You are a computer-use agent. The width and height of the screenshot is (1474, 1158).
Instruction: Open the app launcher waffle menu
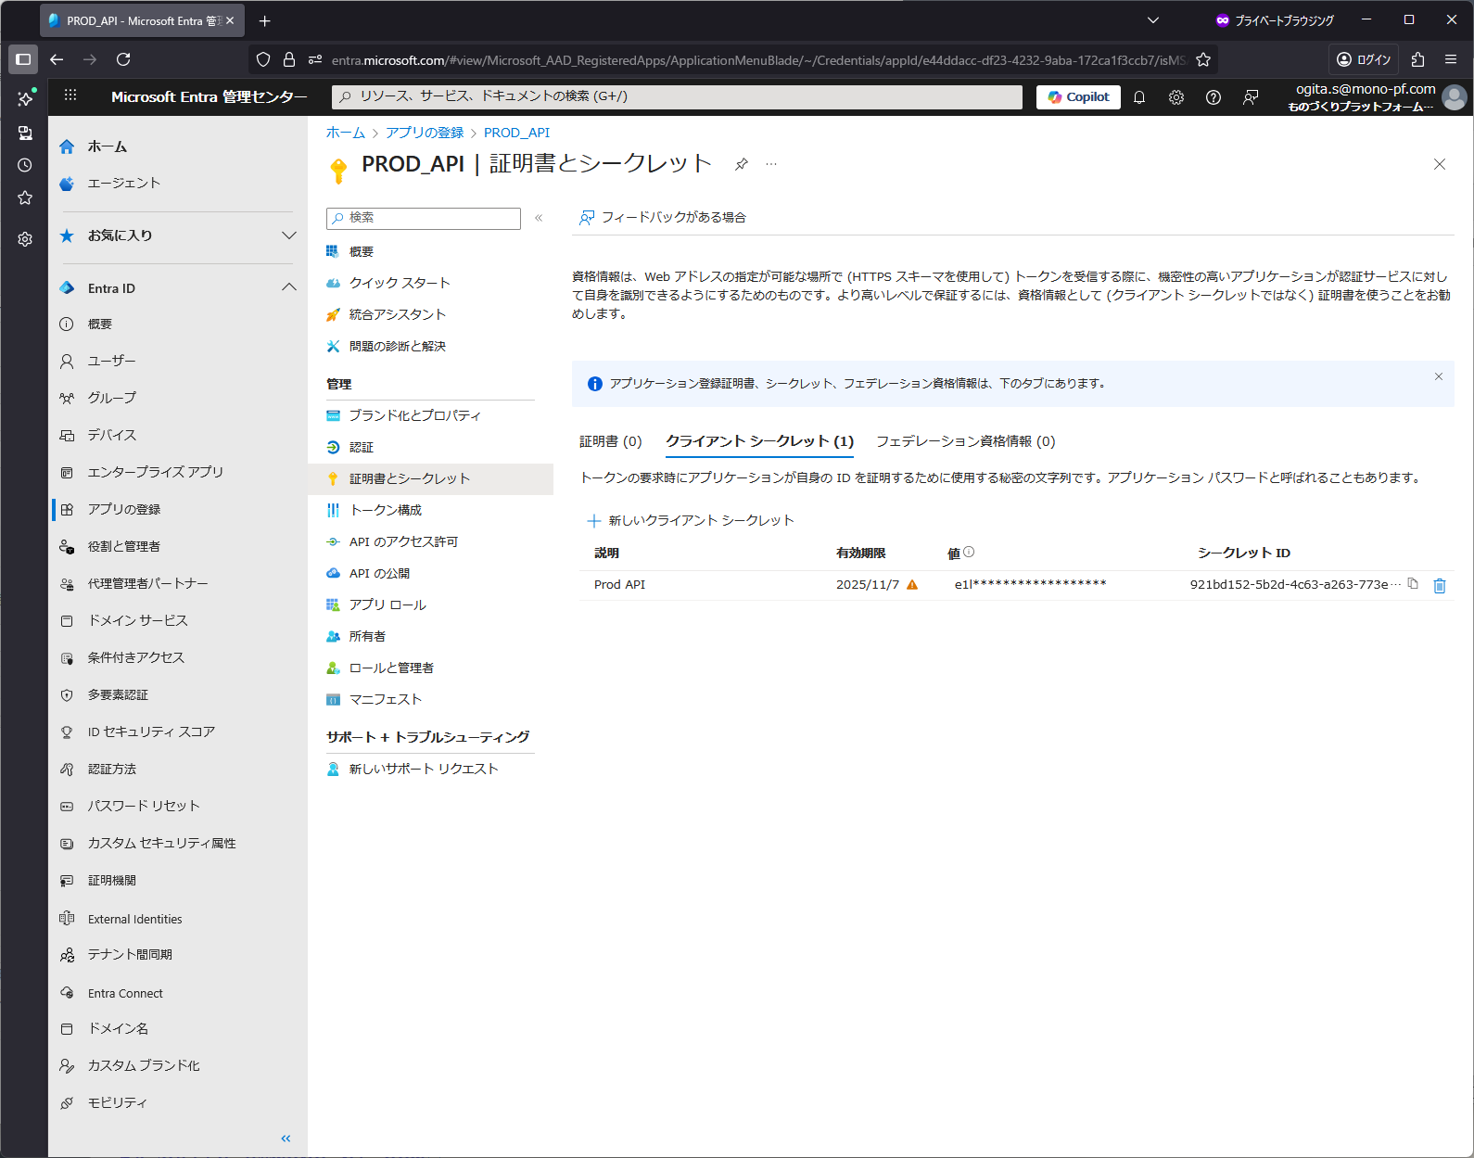pyautogui.click(x=70, y=95)
